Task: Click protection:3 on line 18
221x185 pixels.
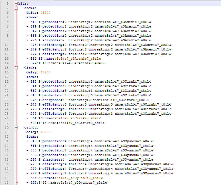Action: pyautogui.click(x=55, y=81)
